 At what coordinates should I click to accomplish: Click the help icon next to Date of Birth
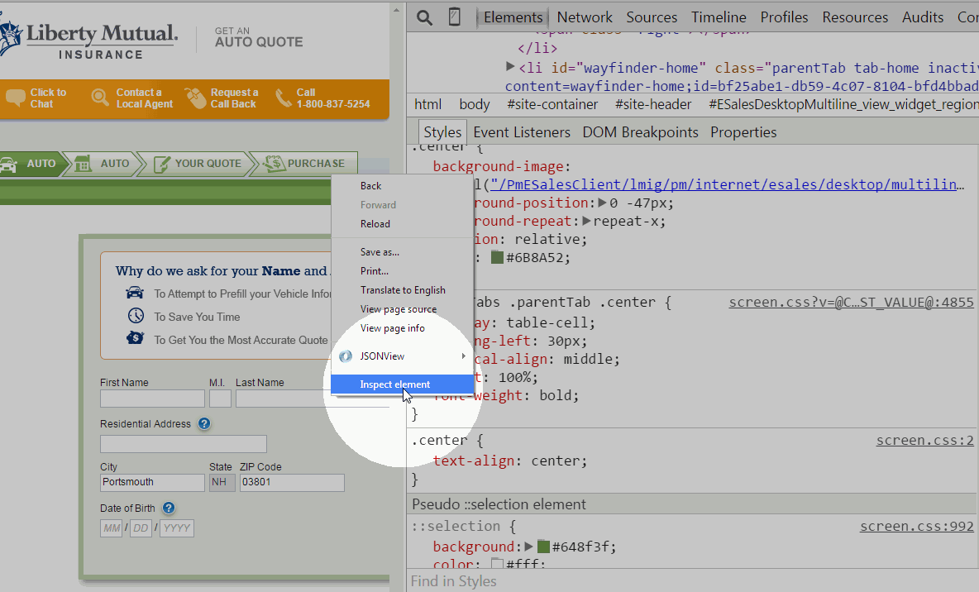pyautogui.click(x=169, y=508)
